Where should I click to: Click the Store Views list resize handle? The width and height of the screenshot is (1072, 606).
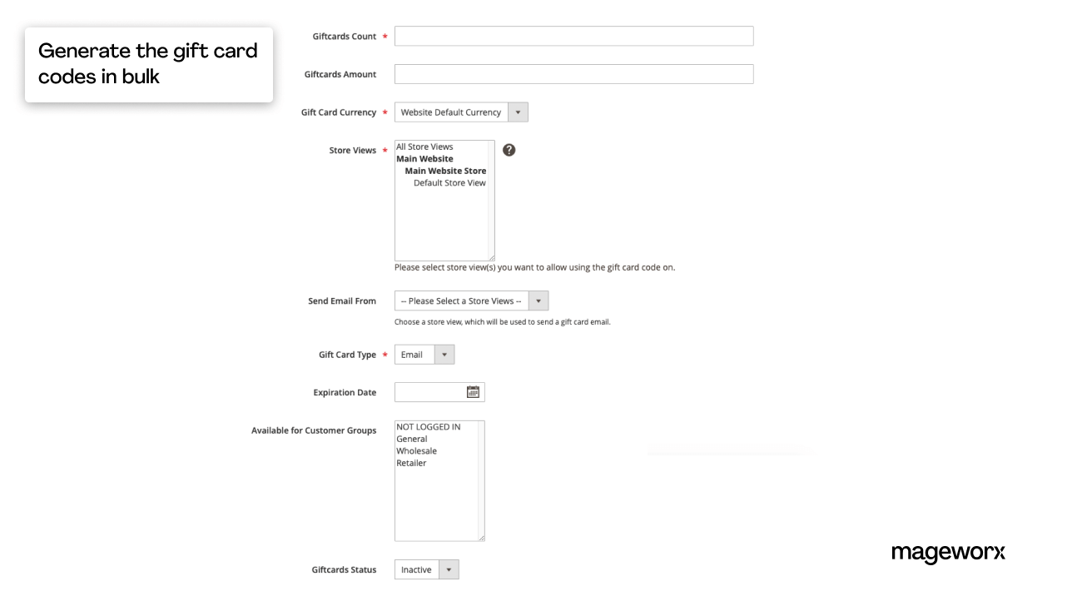491,257
